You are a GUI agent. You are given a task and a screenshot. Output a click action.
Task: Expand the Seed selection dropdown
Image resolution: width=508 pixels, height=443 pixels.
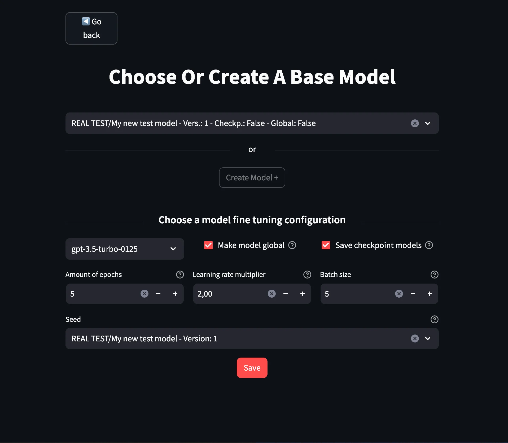point(428,338)
